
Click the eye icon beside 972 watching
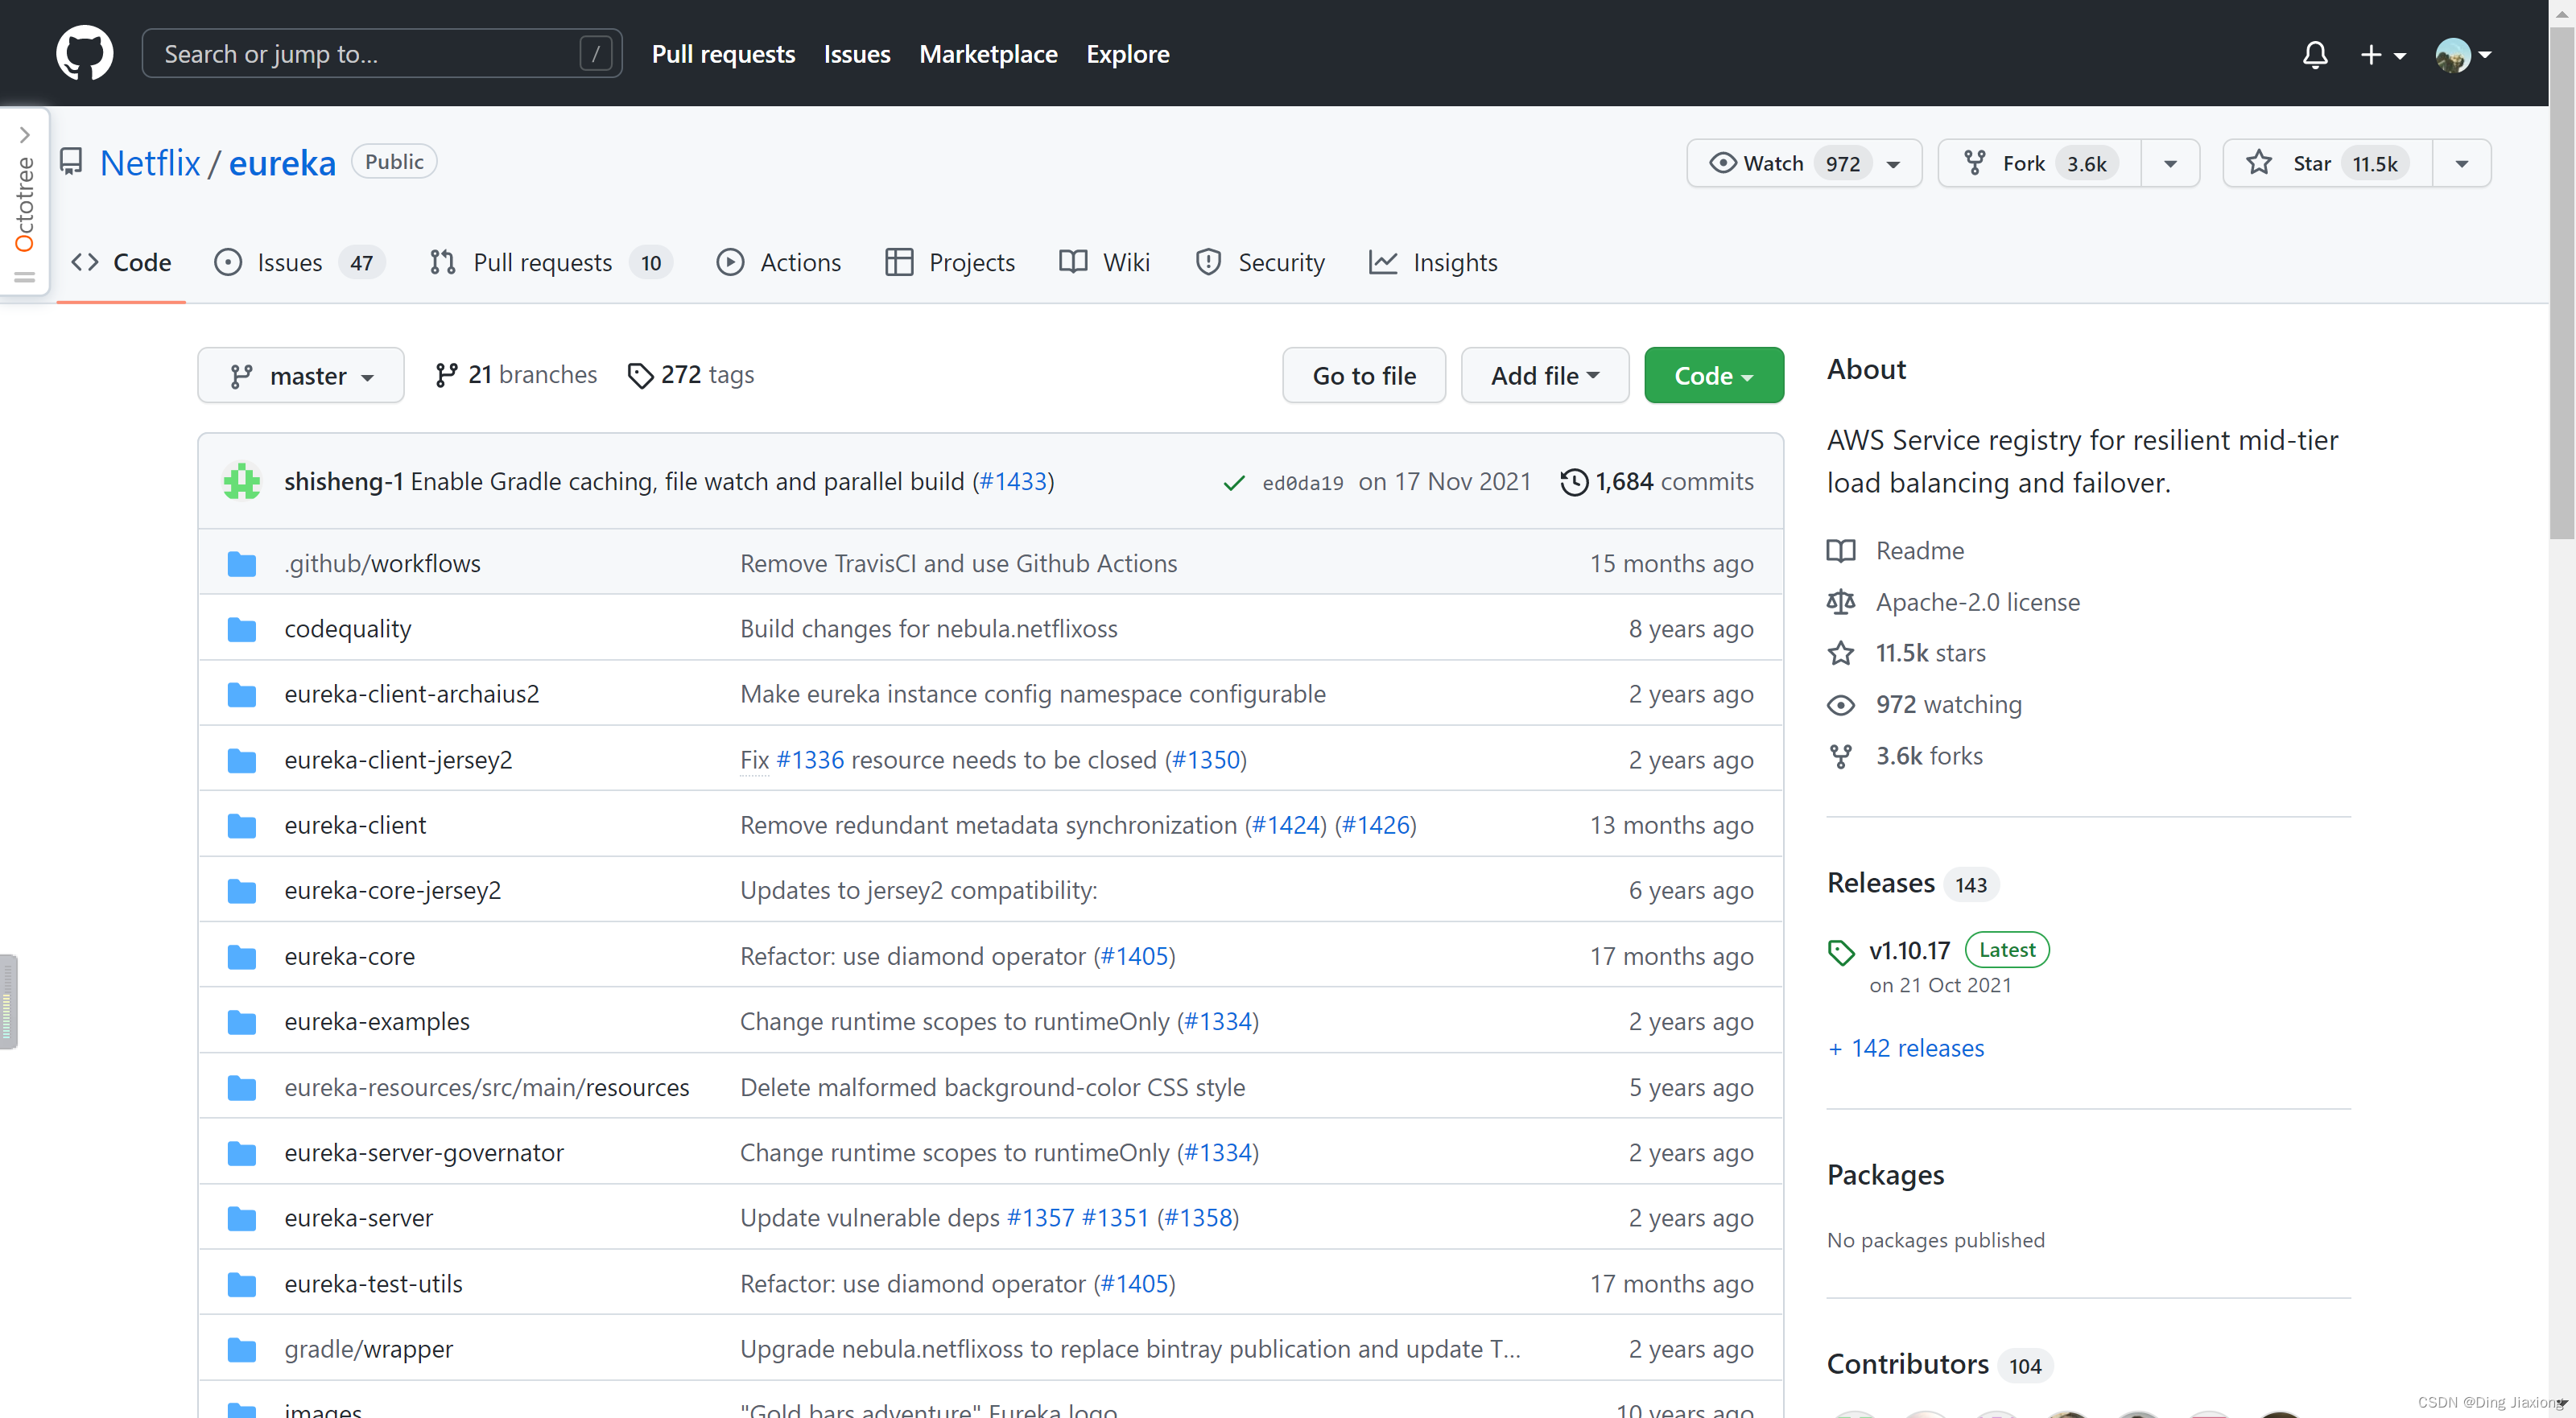(1841, 705)
